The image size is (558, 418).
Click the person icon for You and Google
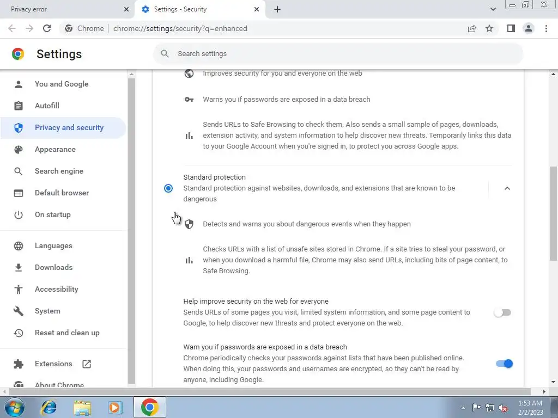[18, 84]
